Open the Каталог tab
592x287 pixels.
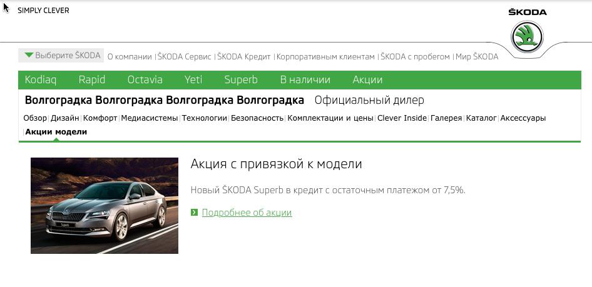click(x=481, y=118)
